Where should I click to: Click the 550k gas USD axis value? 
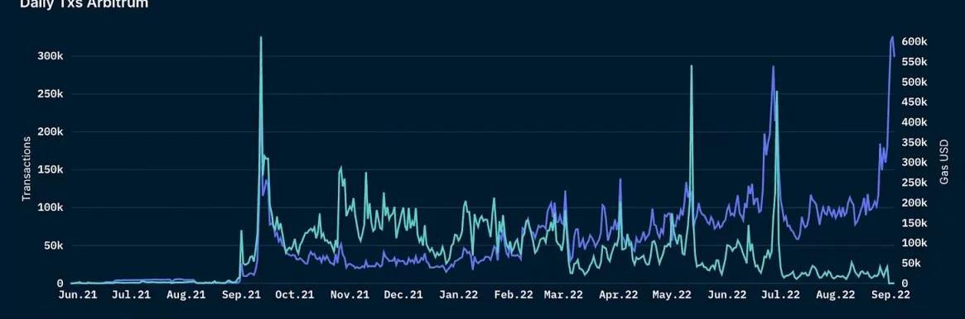point(915,62)
